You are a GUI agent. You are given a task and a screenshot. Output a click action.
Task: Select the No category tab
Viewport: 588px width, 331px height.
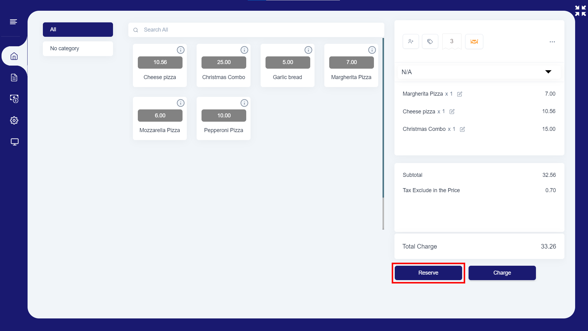(x=78, y=48)
